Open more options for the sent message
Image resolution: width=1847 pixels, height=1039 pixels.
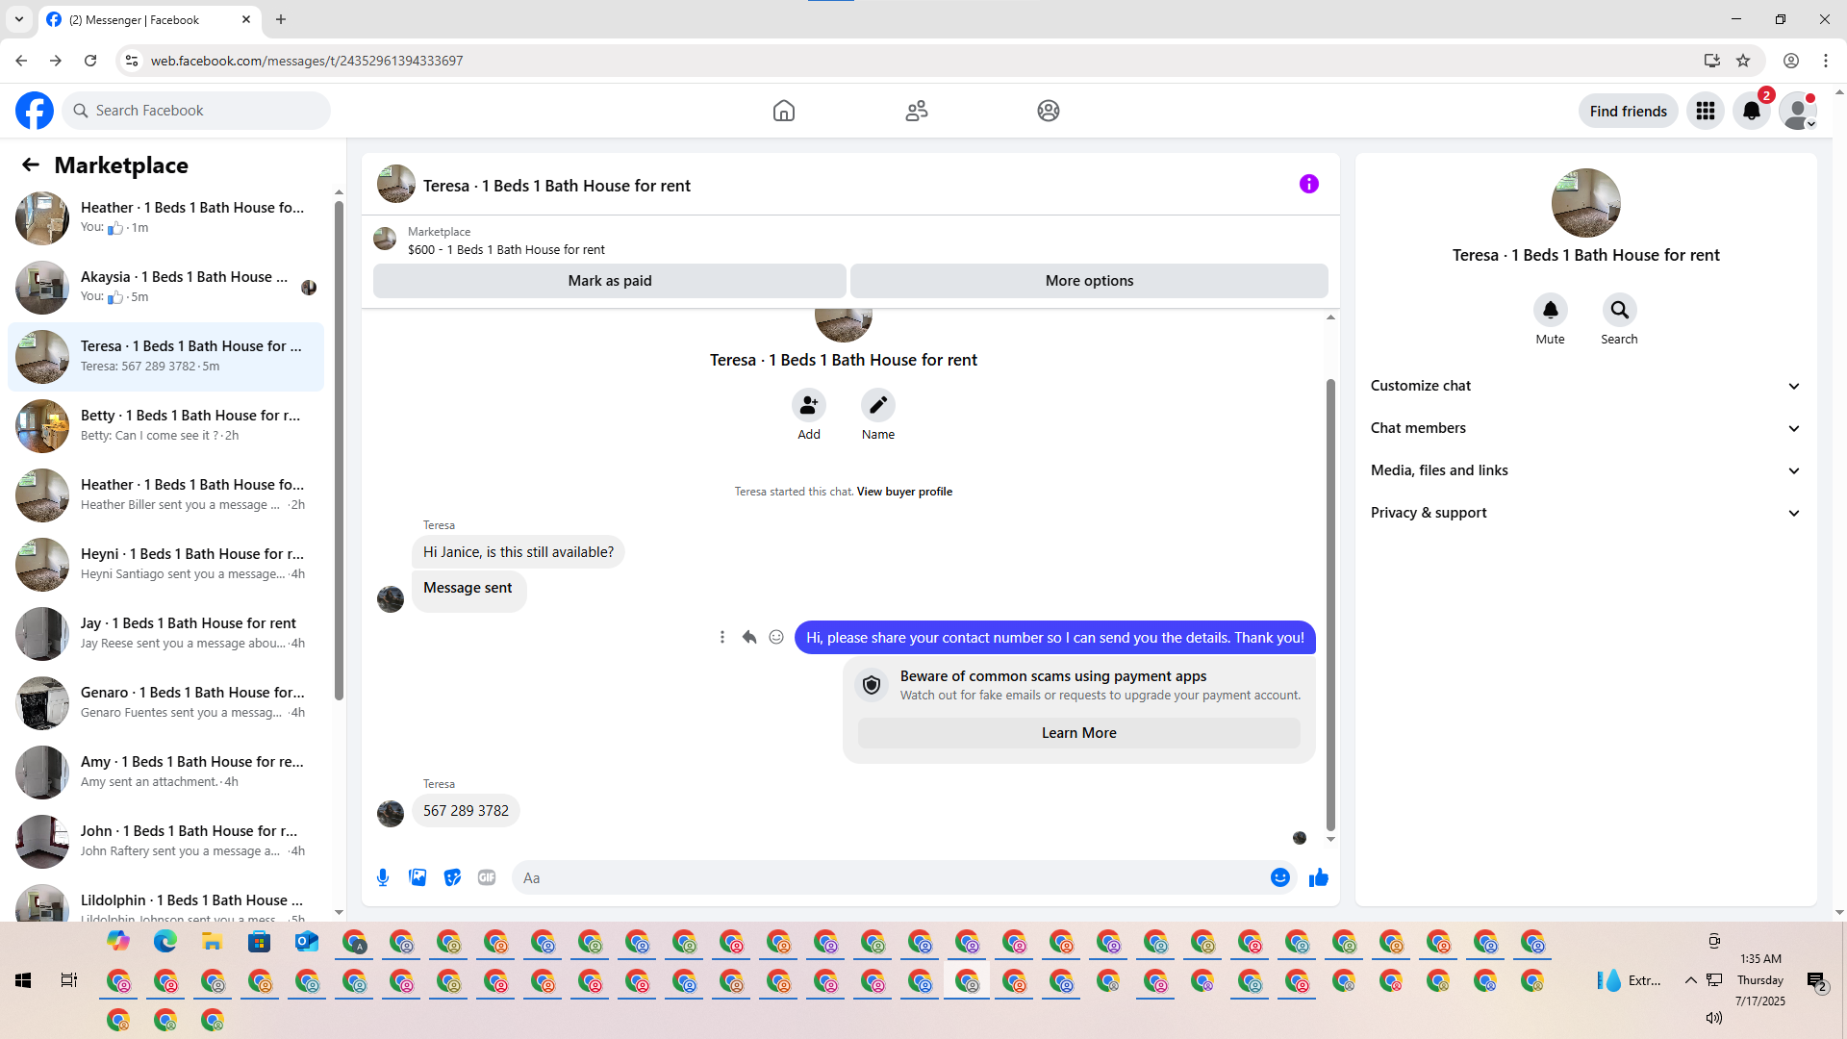pyautogui.click(x=722, y=637)
